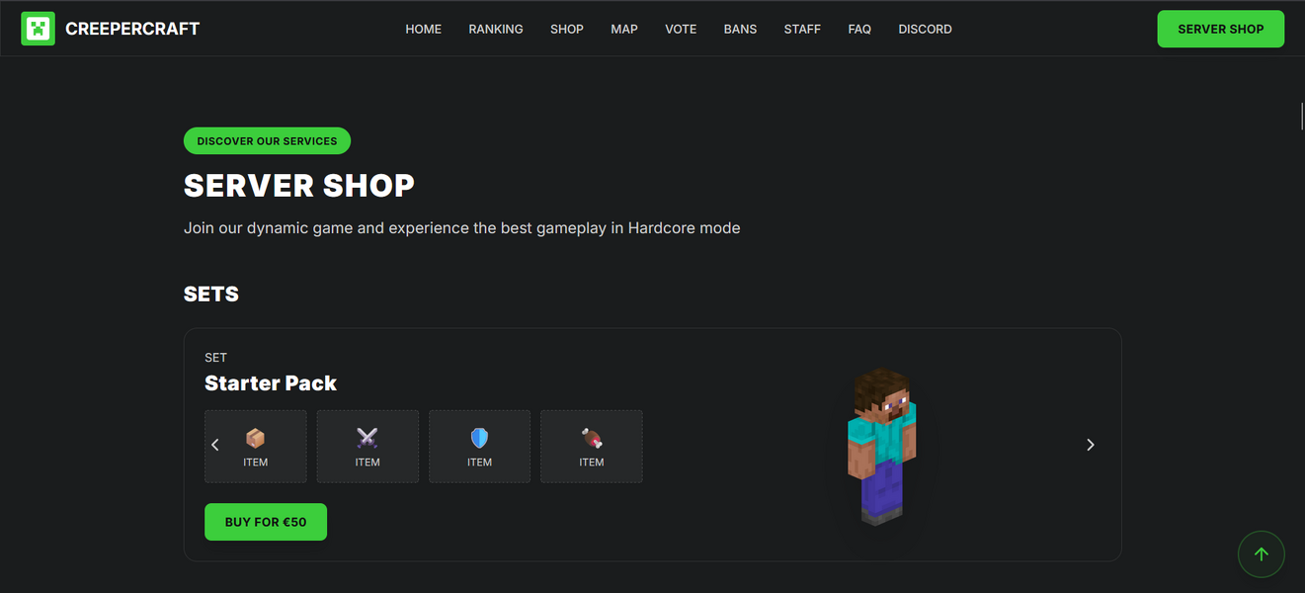This screenshot has height=593, width=1305.
Task: Go to next set with right chevron
Action: [1091, 445]
